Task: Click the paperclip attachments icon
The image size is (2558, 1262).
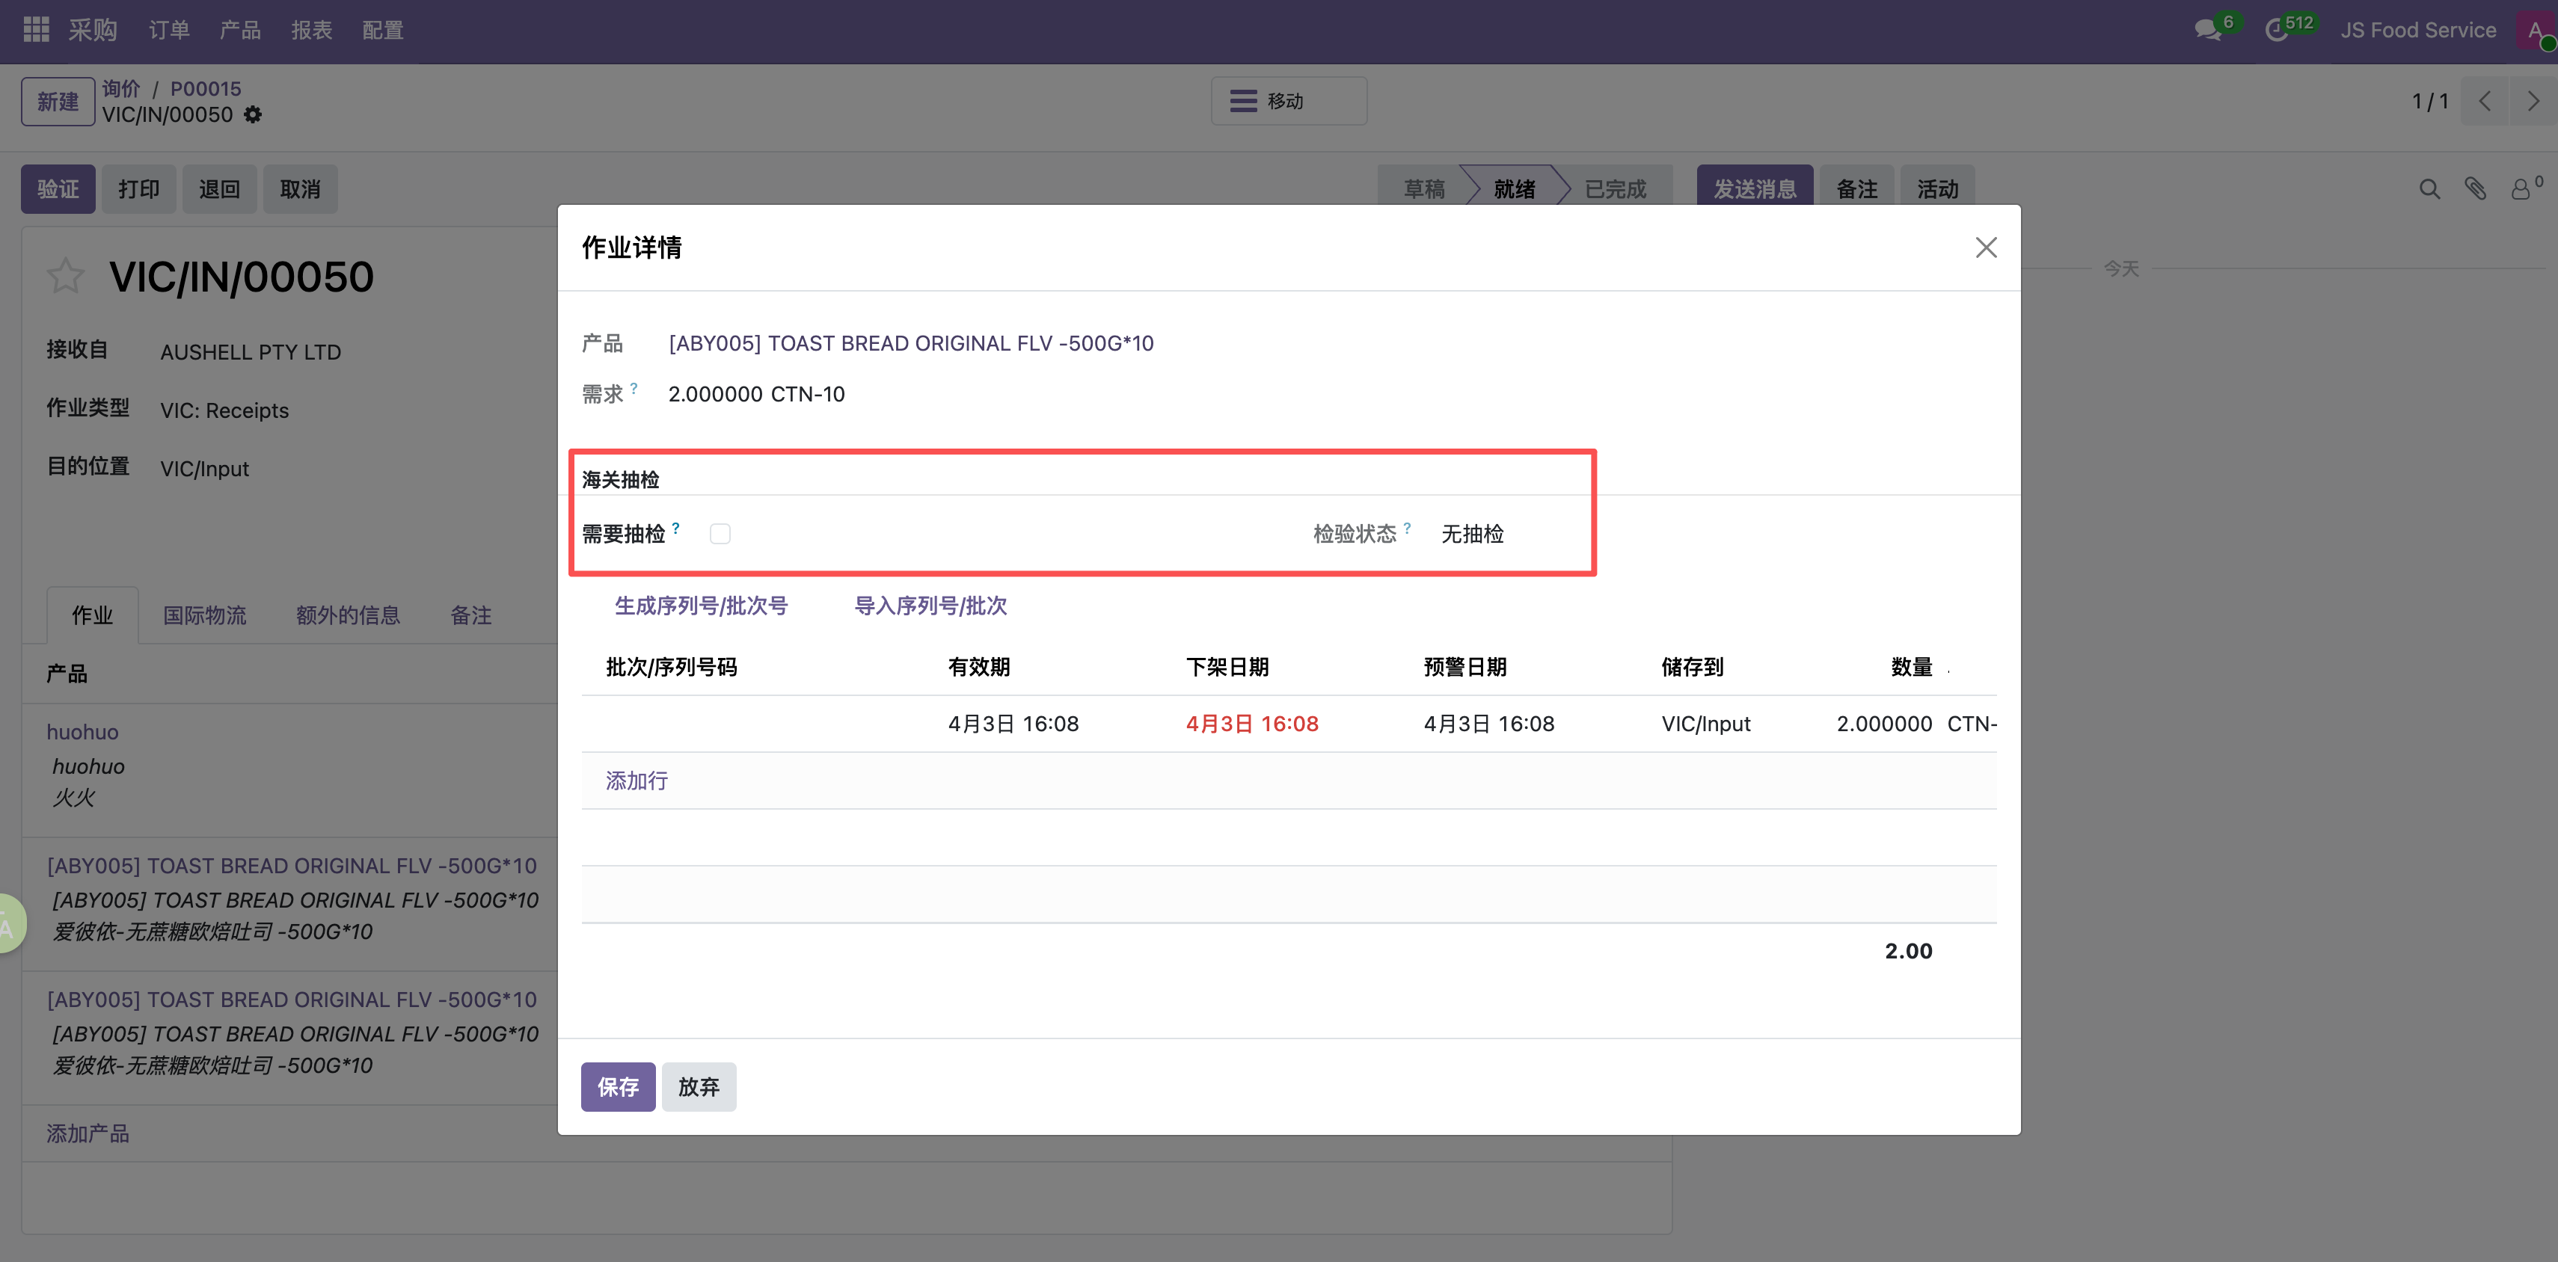Action: pos(2474,188)
